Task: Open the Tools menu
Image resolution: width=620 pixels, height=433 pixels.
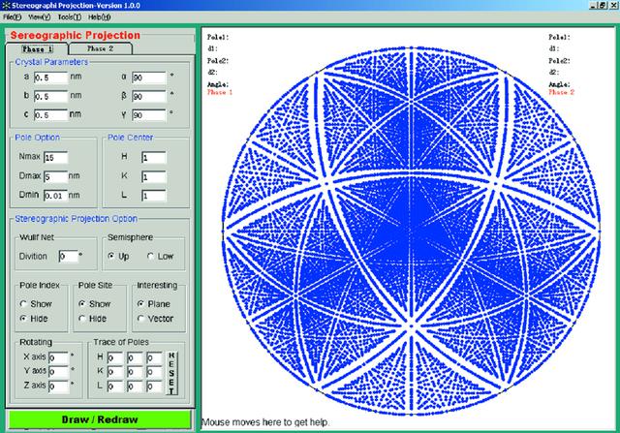Action: coord(69,17)
